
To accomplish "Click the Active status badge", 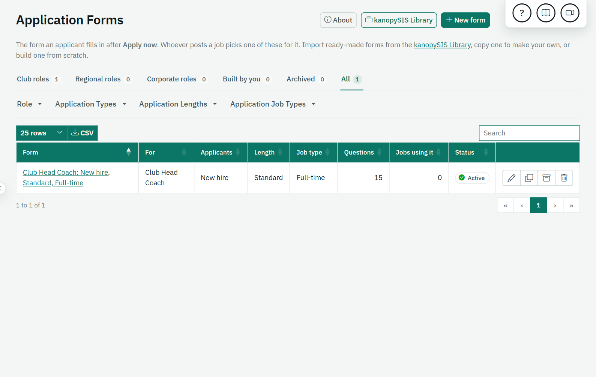I will point(472,178).
